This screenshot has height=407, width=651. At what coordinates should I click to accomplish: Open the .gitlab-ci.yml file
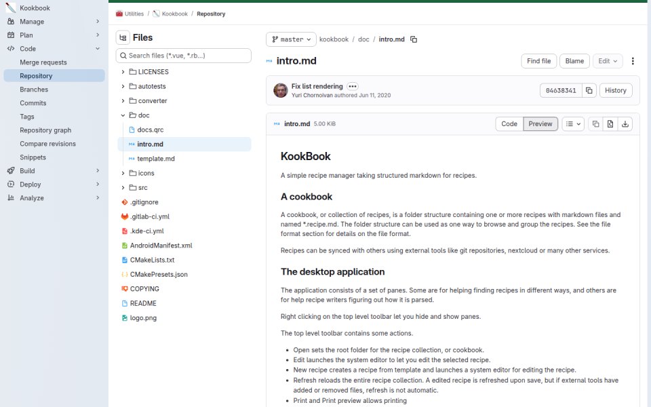[149, 216]
